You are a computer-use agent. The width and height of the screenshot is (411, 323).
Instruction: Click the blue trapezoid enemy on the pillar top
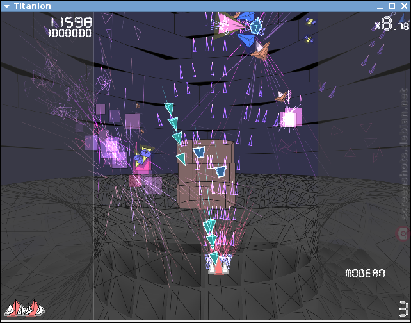point(199,152)
